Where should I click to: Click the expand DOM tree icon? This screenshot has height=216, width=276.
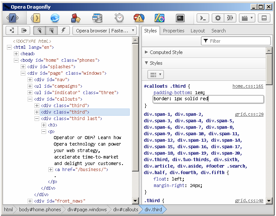[12, 31]
